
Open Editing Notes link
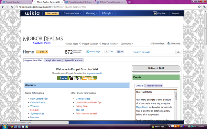(82, 106)
